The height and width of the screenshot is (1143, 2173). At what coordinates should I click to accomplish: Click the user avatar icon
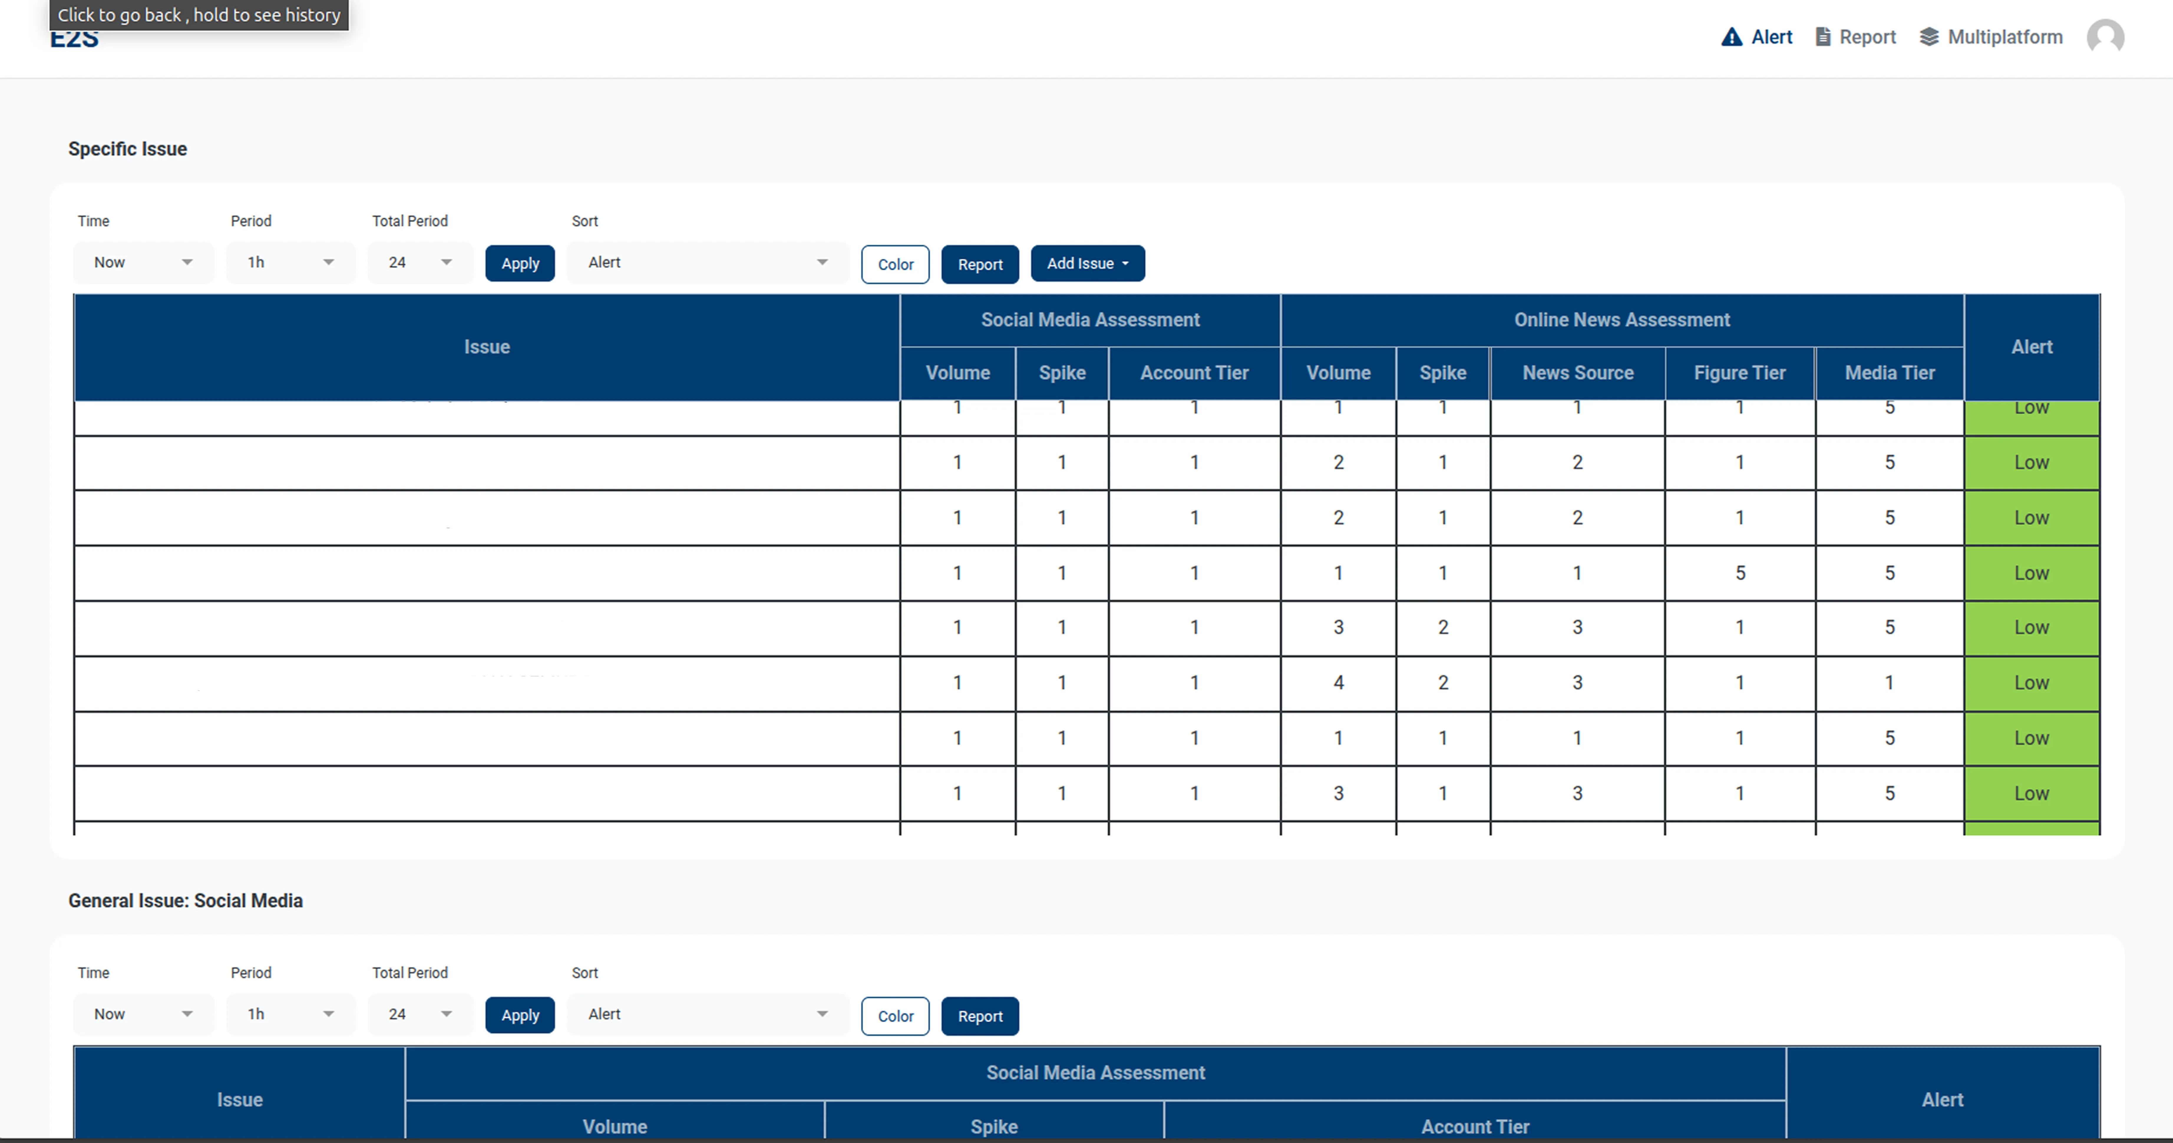tap(2106, 37)
